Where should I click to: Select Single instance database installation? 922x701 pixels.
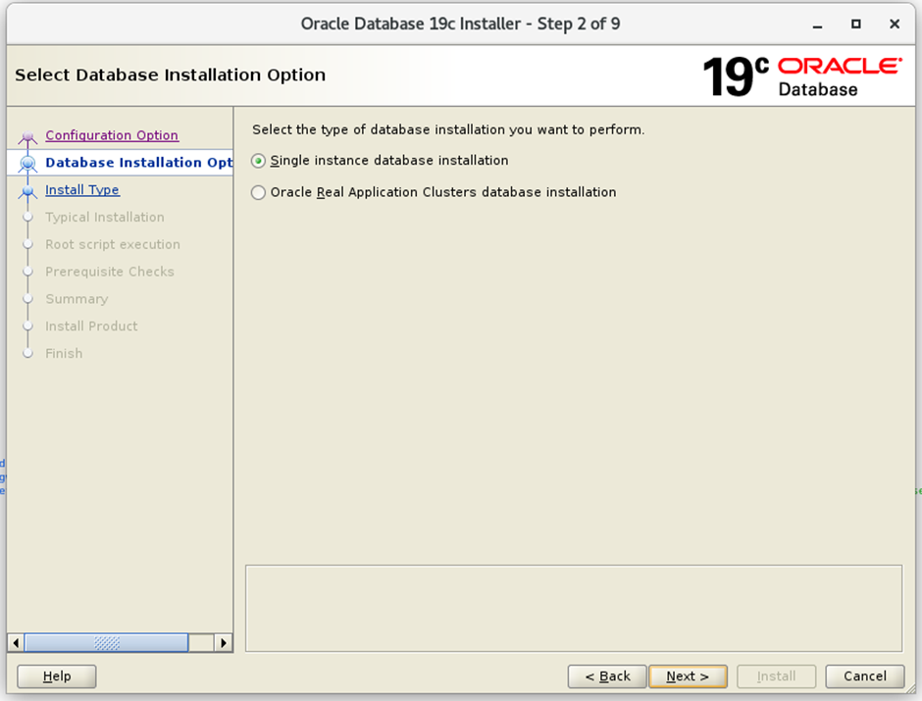click(380, 161)
